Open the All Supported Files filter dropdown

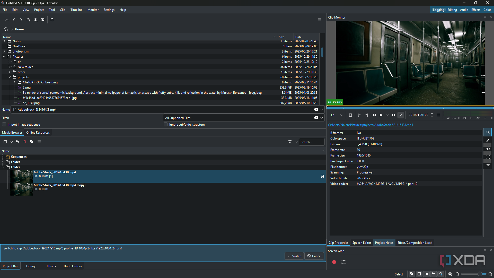[322, 118]
